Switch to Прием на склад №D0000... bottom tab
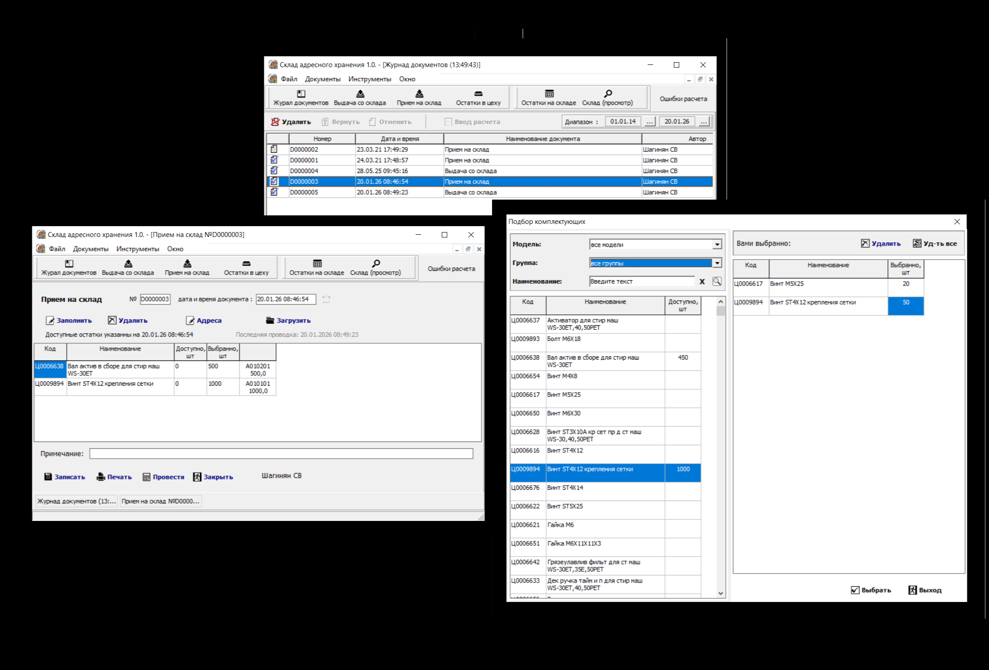The height and width of the screenshot is (670, 989). coord(160,501)
